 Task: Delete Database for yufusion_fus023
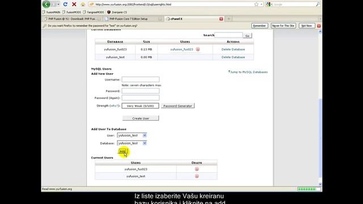(x=233, y=49)
